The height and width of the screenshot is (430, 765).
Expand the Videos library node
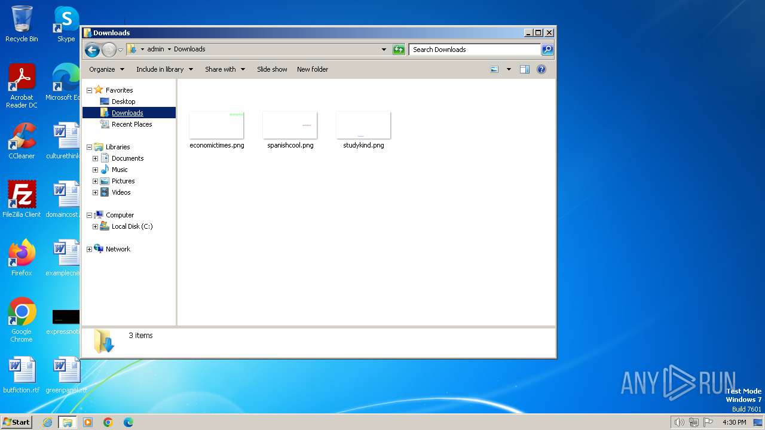tap(95, 192)
